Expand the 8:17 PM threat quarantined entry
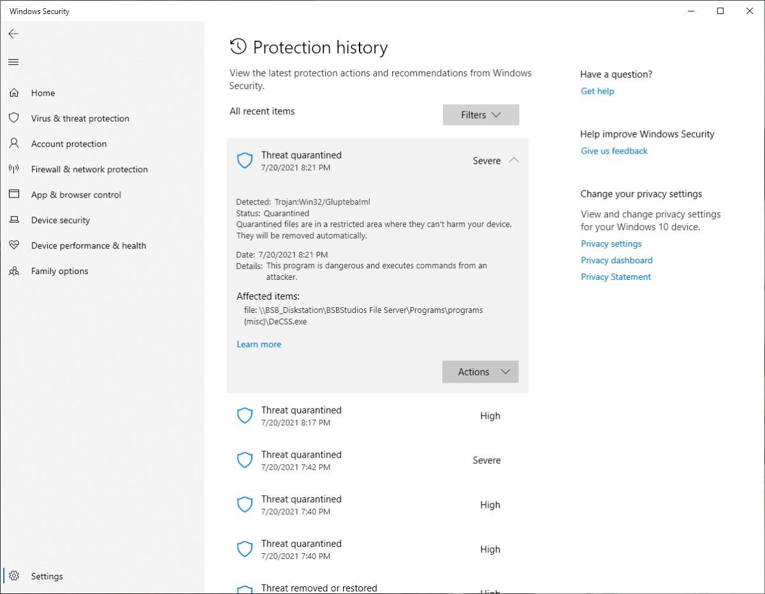The width and height of the screenshot is (765, 594). tap(377, 416)
